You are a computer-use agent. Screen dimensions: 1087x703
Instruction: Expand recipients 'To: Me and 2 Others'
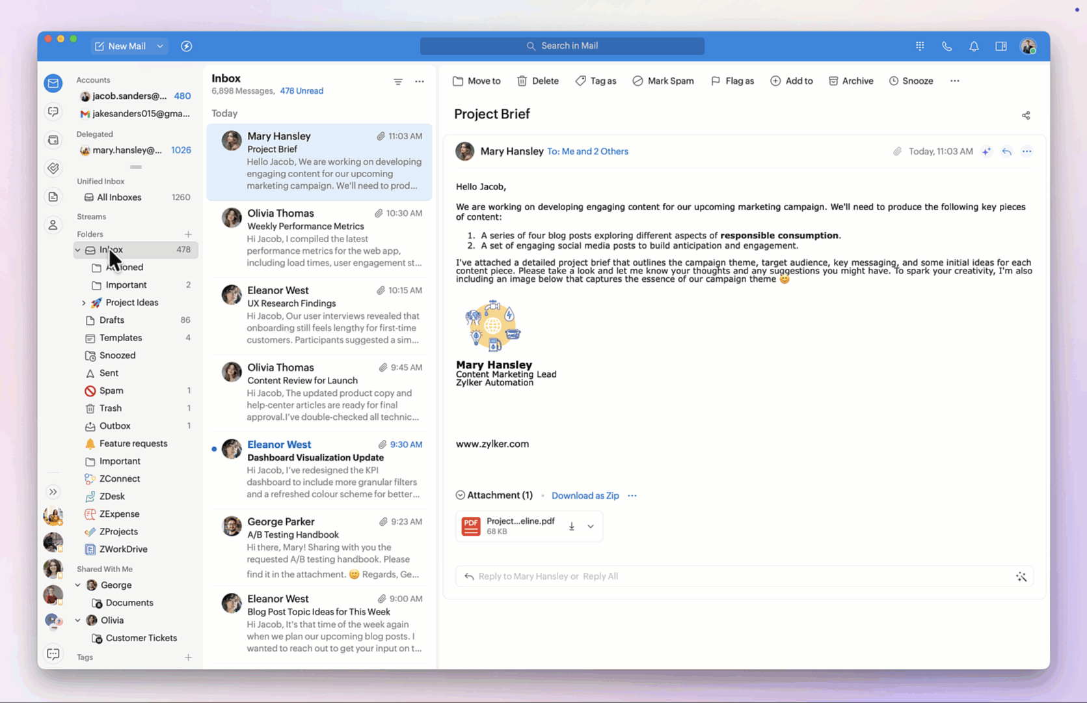point(587,152)
